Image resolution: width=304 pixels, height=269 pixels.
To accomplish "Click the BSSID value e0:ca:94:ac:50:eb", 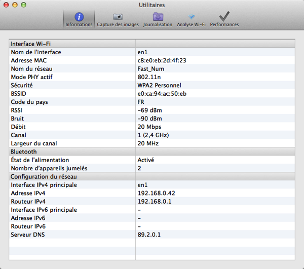I will coord(162,93).
